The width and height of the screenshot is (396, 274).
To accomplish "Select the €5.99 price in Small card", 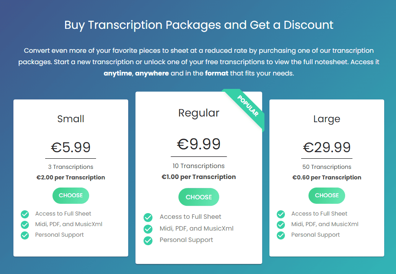I will [x=71, y=147].
